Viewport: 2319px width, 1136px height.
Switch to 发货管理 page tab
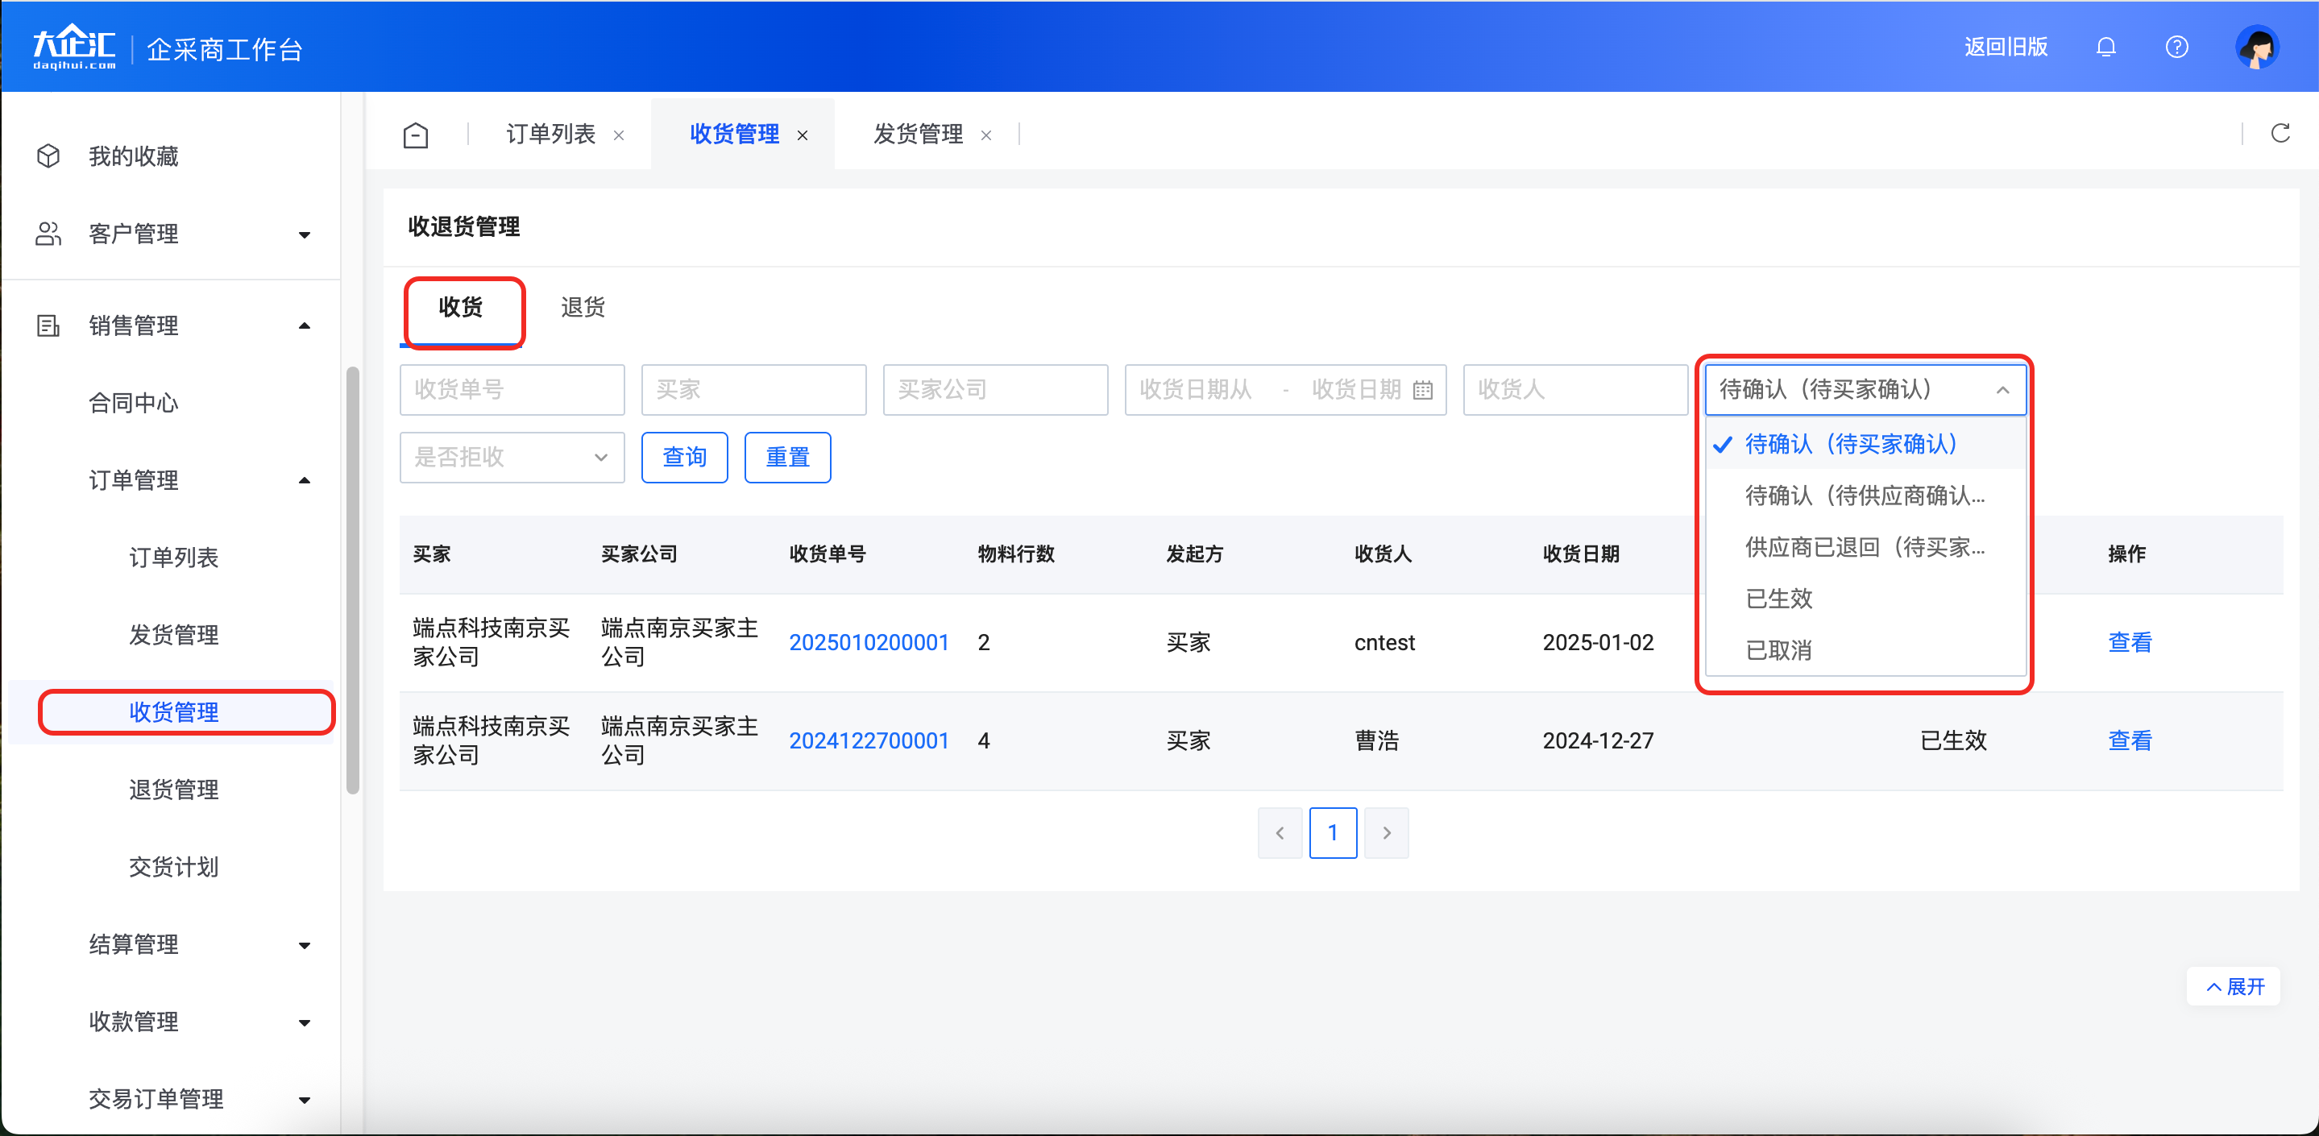[x=917, y=134]
